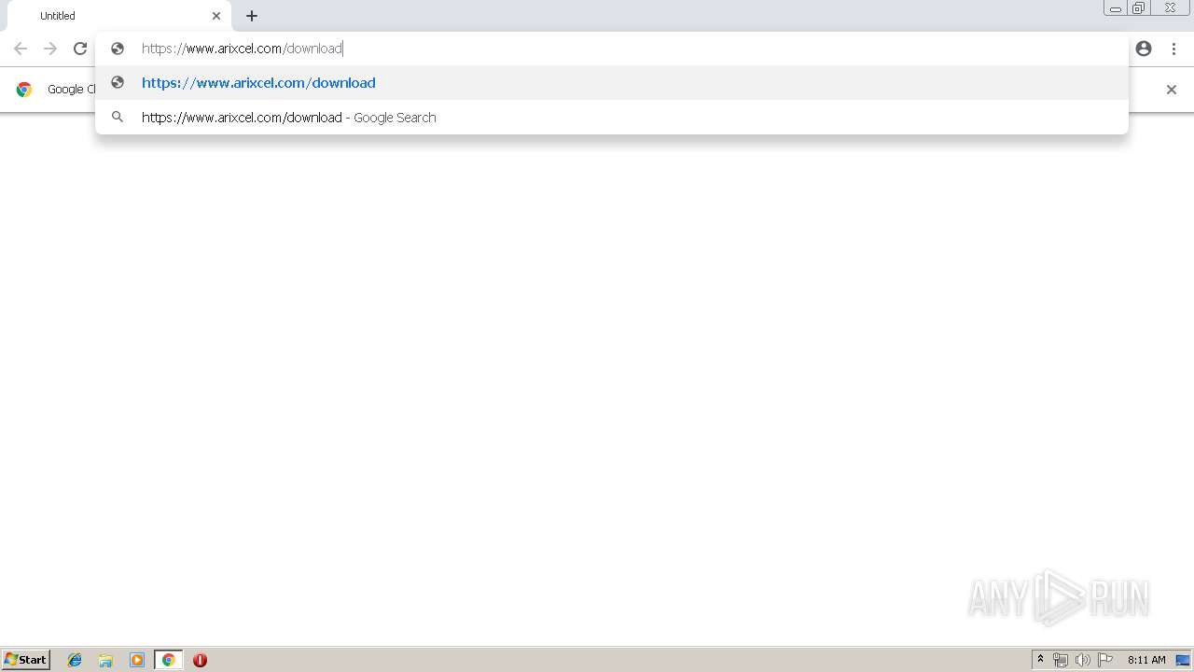Restore down the Chrome window
The width and height of the screenshot is (1194, 672).
point(1139,8)
